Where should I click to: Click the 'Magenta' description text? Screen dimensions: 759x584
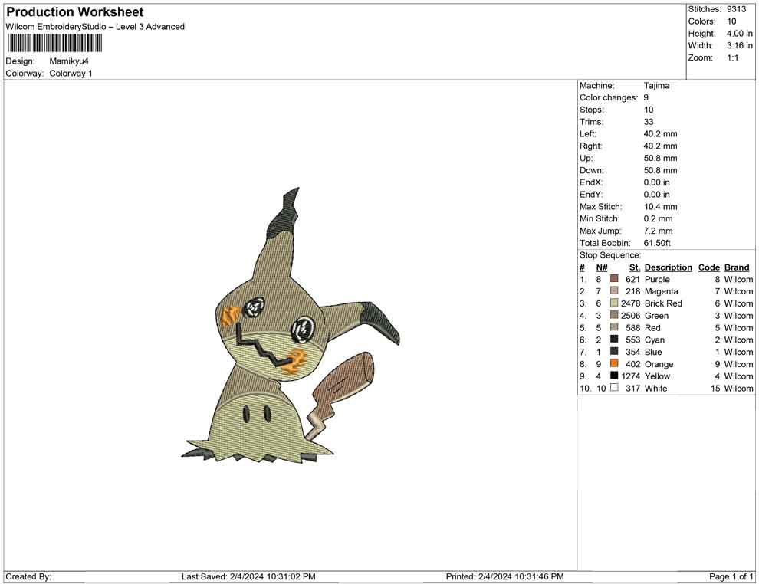[x=661, y=291]
